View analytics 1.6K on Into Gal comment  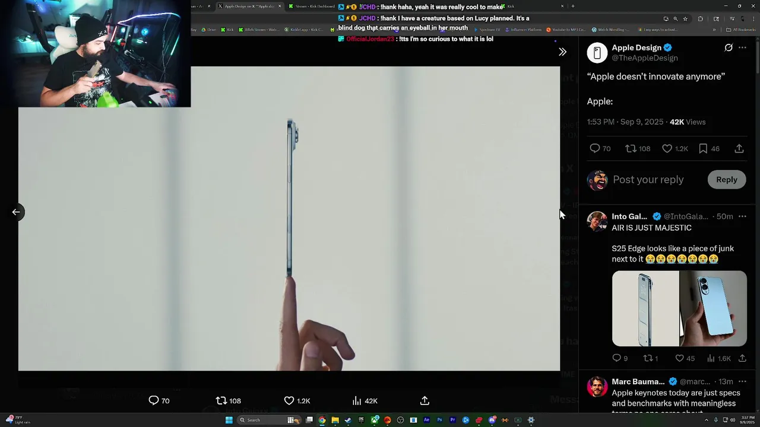click(x=718, y=358)
